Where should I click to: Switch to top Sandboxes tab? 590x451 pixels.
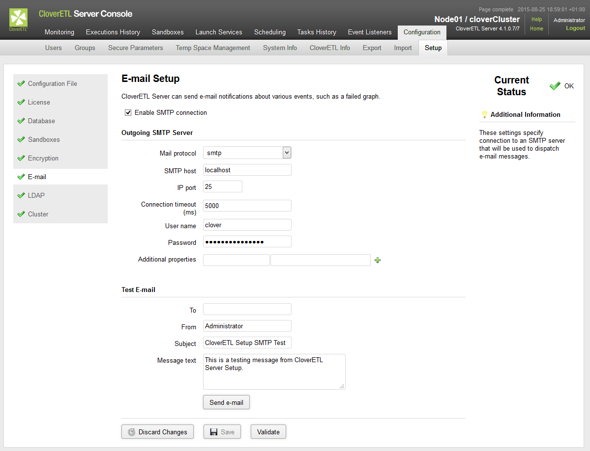click(x=168, y=32)
